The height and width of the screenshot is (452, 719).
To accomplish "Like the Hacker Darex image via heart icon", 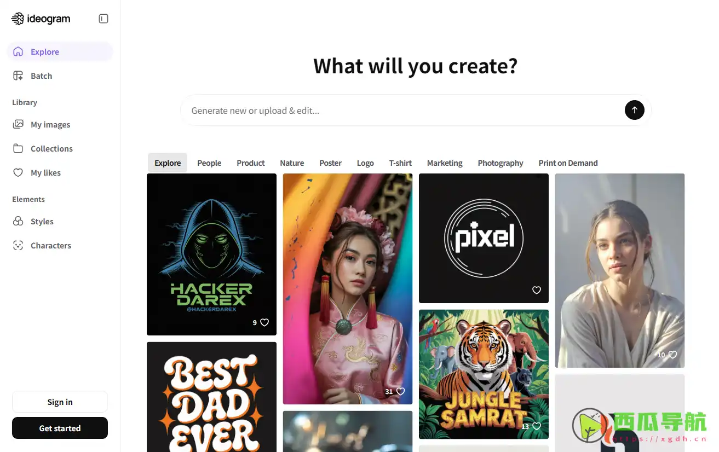I will [x=264, y=322].
